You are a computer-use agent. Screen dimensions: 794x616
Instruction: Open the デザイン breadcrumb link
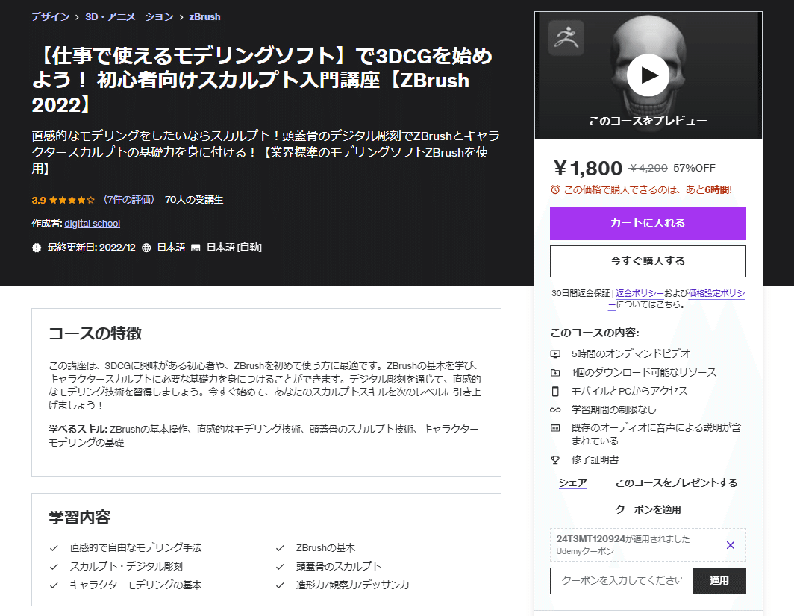pyautogui.click(x=50, y=16)
